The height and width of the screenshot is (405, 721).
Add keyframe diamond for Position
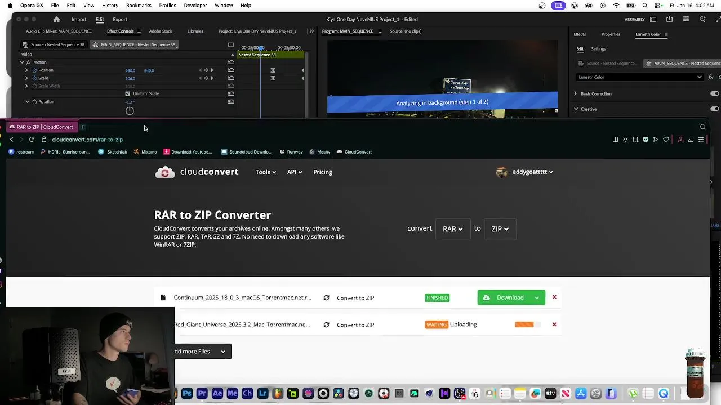[206, 70]
